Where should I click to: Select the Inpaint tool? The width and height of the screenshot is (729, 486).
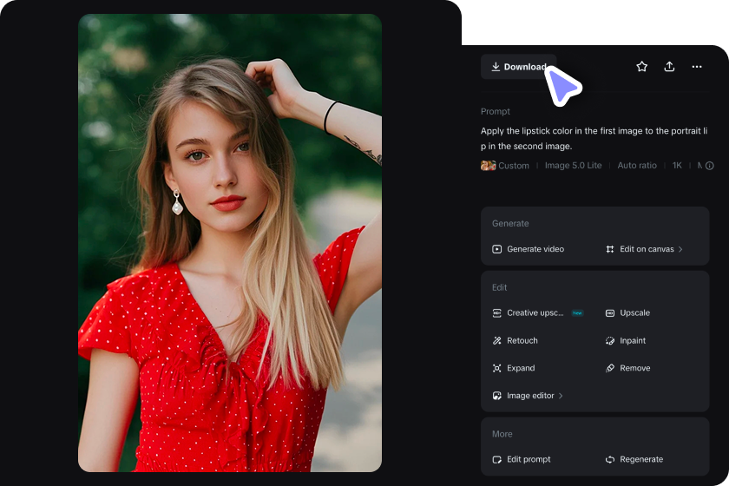[626, 340]
